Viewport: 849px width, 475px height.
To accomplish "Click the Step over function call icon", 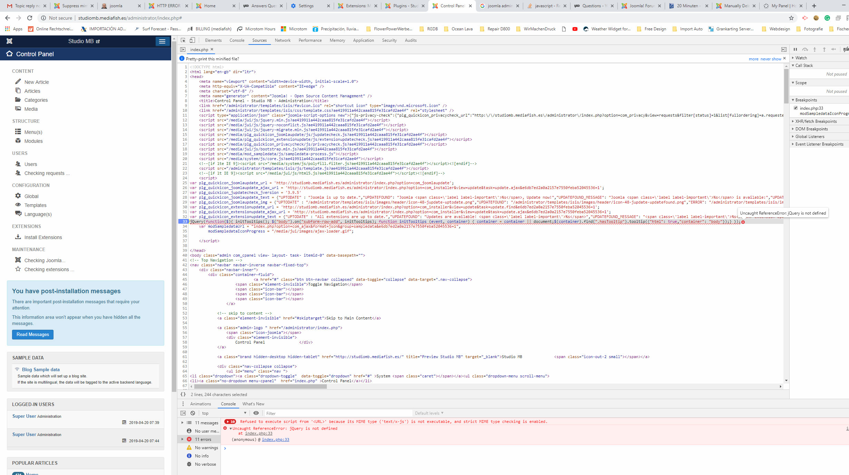I will click(x=805, y=49).
